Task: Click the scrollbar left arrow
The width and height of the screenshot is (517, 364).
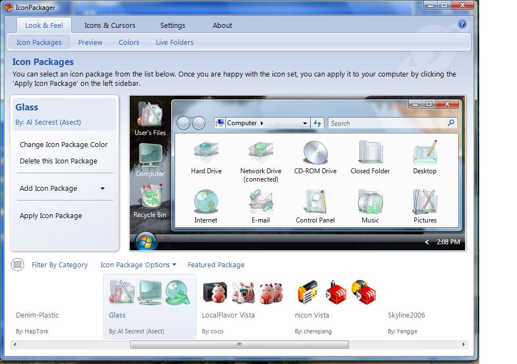Action: tap(15, 344)
